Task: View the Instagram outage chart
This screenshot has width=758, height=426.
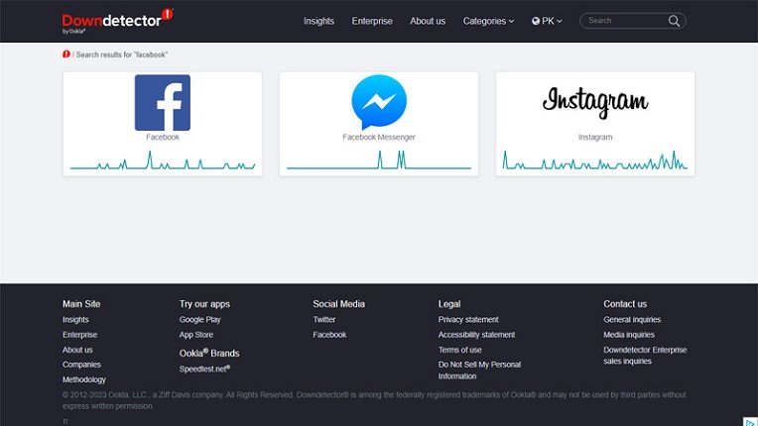Action: click(595, 160)
